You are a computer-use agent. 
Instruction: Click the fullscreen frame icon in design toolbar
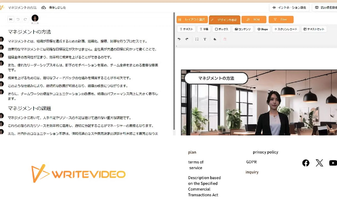197,39
